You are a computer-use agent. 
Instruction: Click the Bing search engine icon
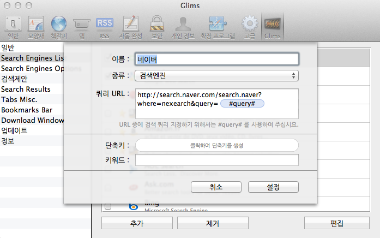tap(133, 207)
